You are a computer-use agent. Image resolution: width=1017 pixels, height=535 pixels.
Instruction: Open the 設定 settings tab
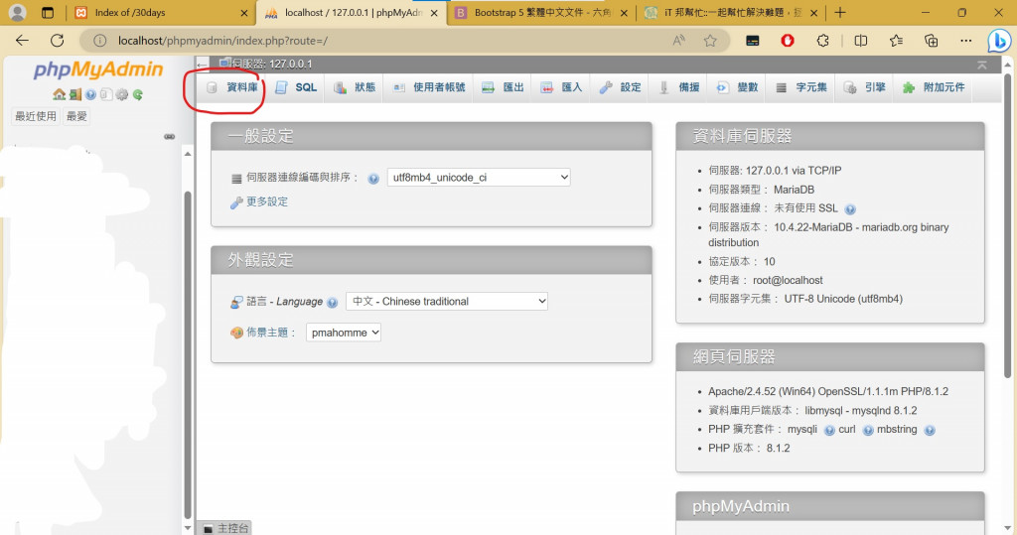coord(620,87)
